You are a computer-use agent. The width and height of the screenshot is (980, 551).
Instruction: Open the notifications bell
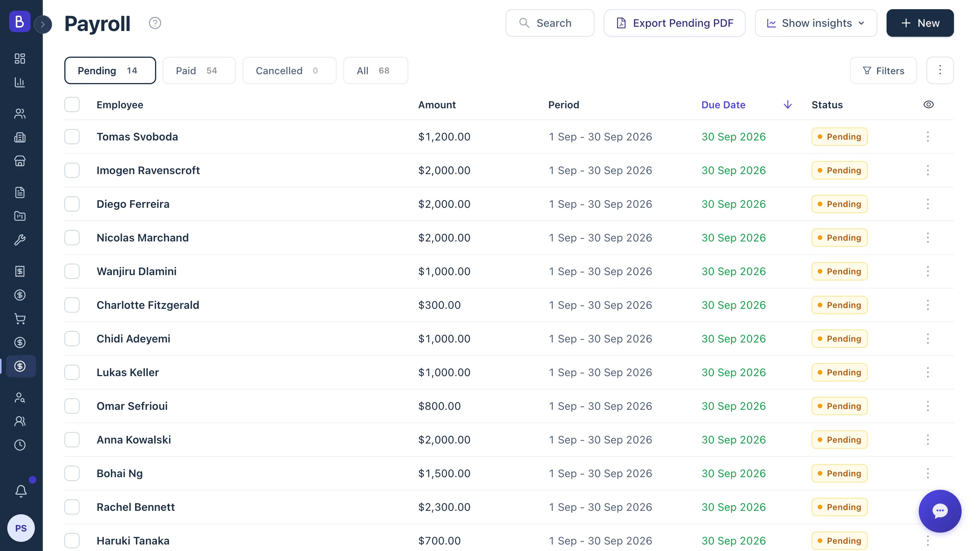pyautogui.click(x=21, y=491)
